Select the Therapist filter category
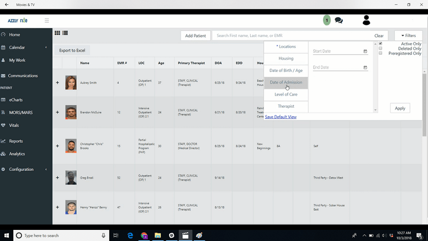 click(286, 106)
